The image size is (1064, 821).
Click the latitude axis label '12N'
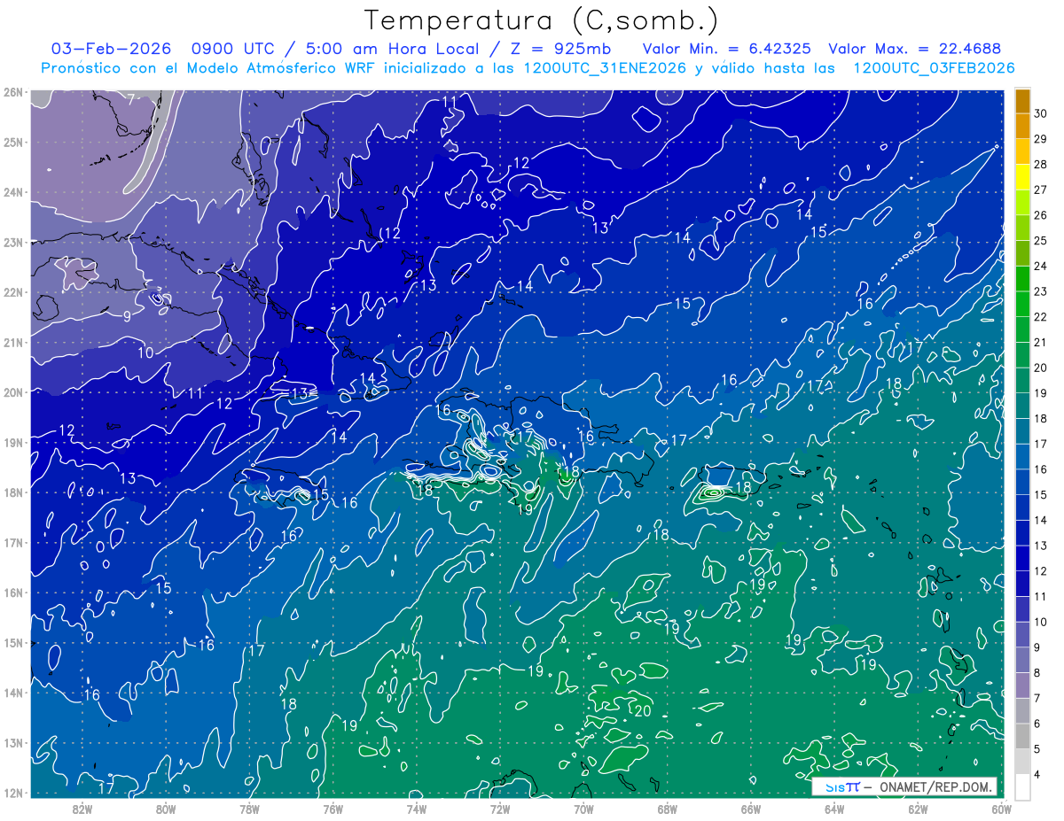12,793
